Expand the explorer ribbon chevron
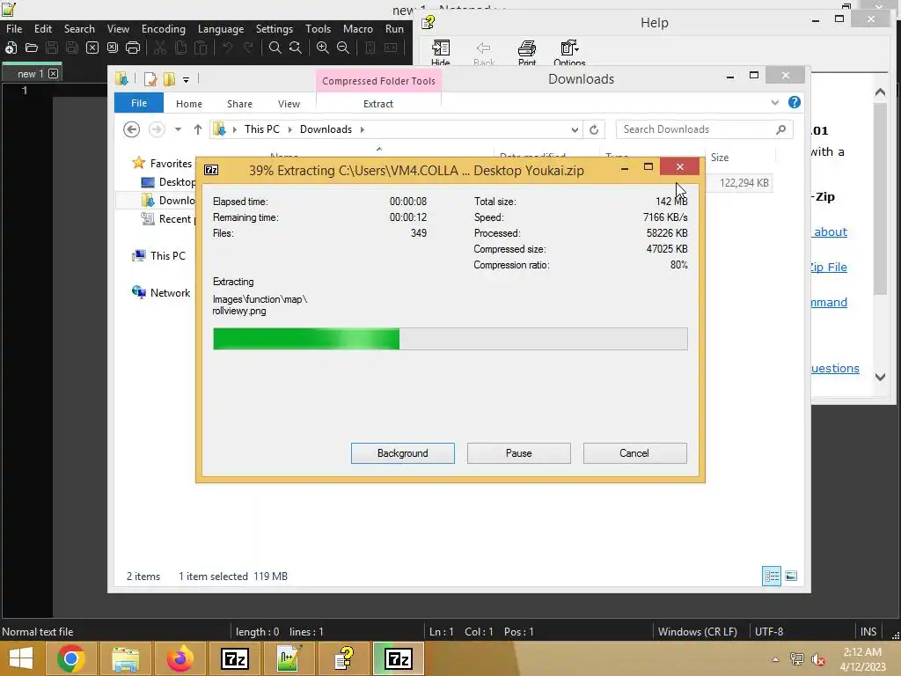Image resolution: width=901 pixels, height=676 pixels. [x=774, y=102]
